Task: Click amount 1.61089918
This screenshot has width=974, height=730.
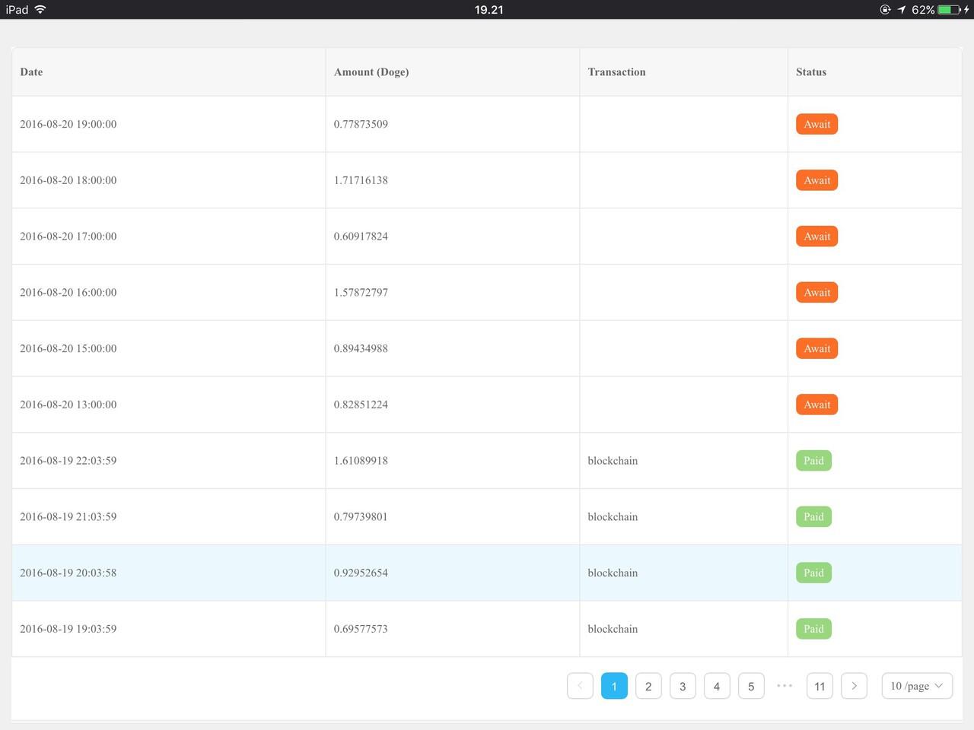Action: click(361, 461)
